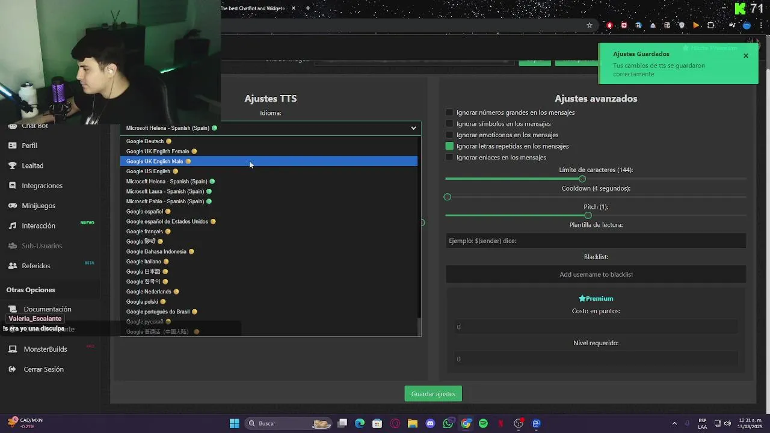Open Chrome three-dot menu

[762, 25]
